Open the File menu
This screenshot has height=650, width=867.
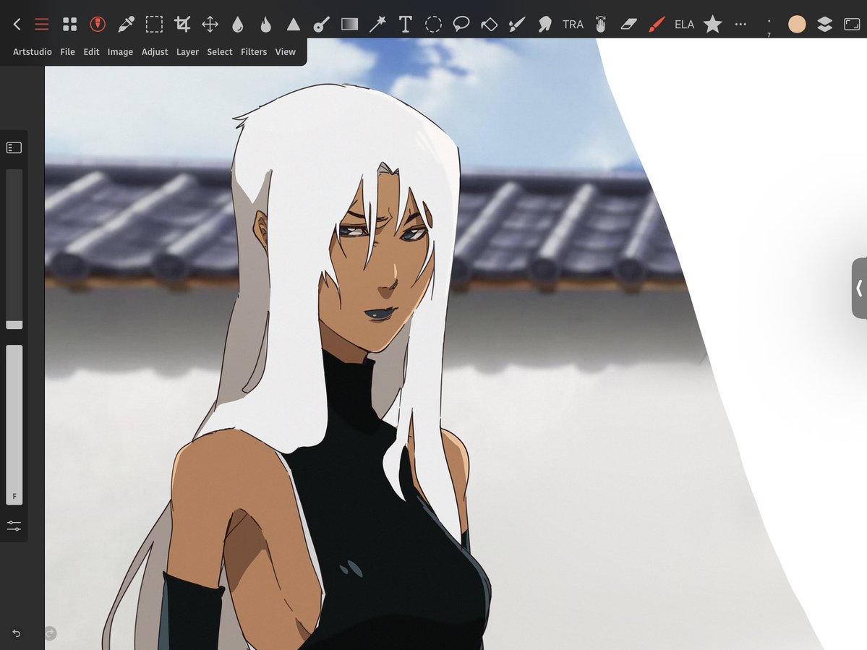67,52
